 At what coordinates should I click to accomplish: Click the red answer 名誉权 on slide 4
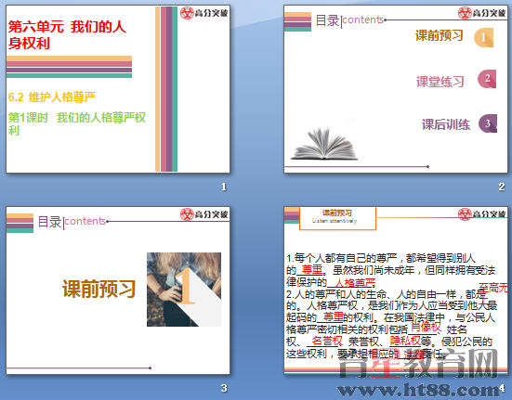click(327, 341)
